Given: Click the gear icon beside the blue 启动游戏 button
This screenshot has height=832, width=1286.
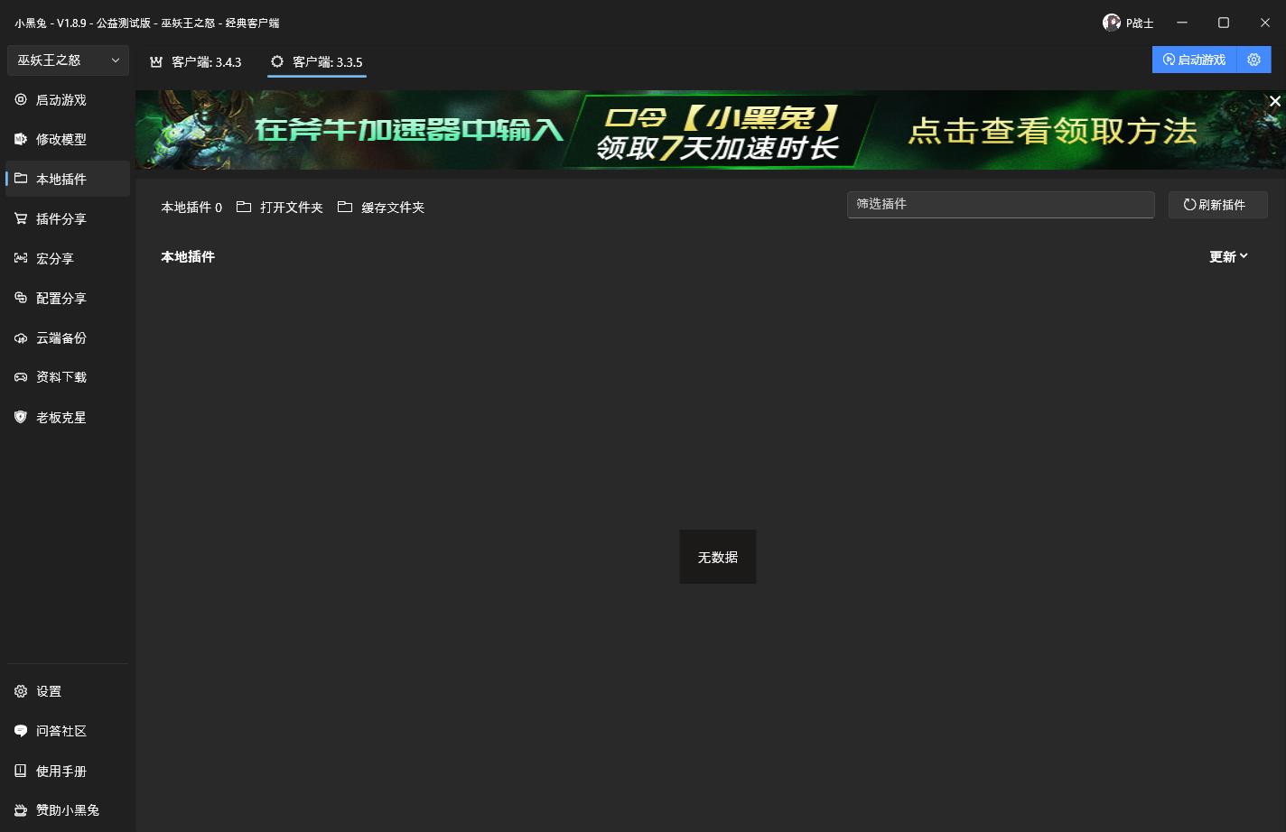Looking at the screenshot, I should (x=1253, y=60).
